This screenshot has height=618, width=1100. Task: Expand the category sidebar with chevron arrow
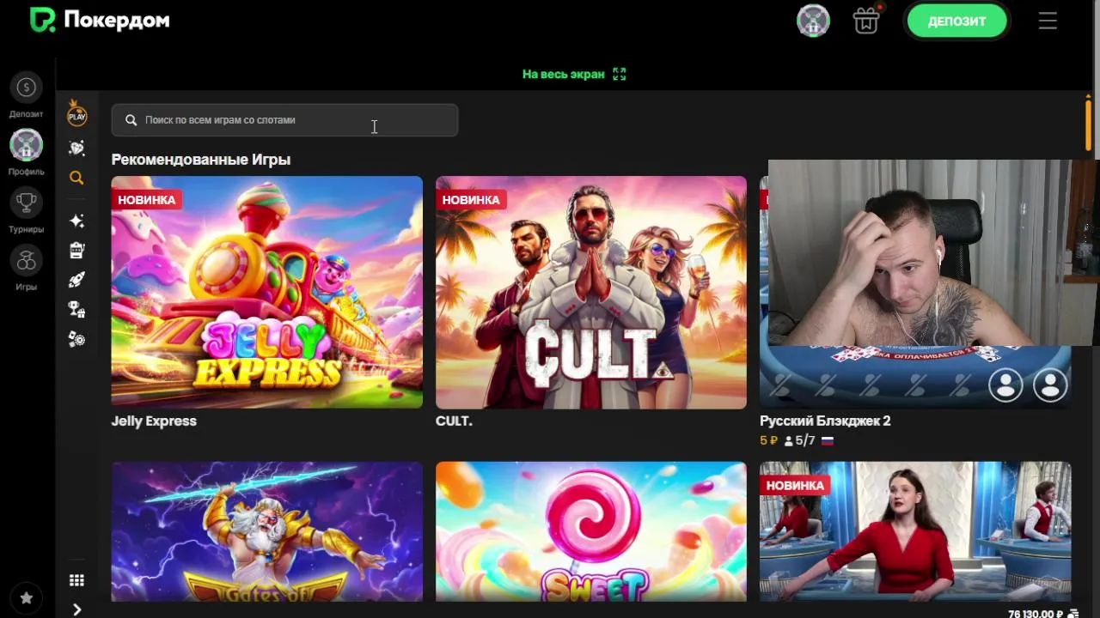(76, 609)
